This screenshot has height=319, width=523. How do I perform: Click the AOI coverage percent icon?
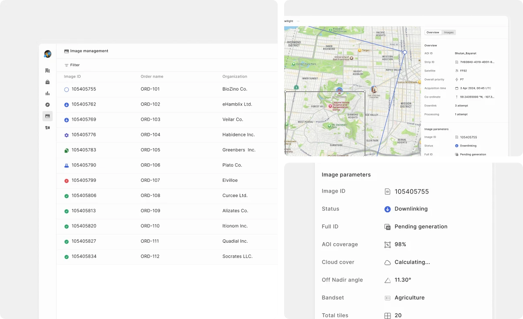pyautogui.click(x=387, y=245)
